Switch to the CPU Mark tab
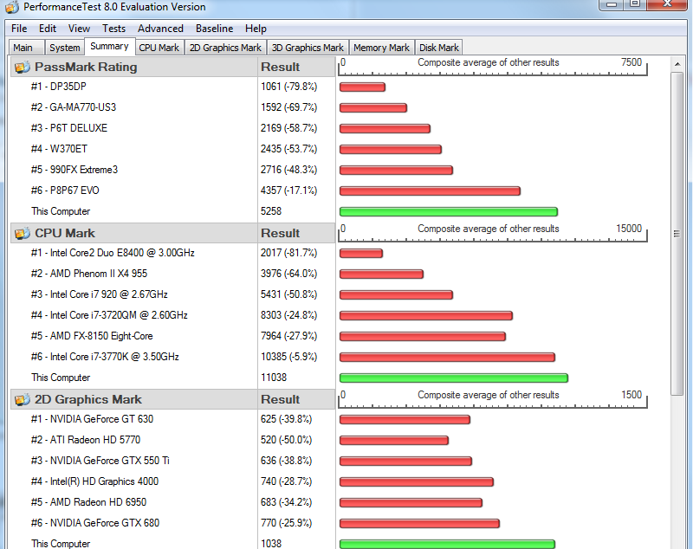The height and width of the screenshot is (549, 693). [x=159, y=48]
